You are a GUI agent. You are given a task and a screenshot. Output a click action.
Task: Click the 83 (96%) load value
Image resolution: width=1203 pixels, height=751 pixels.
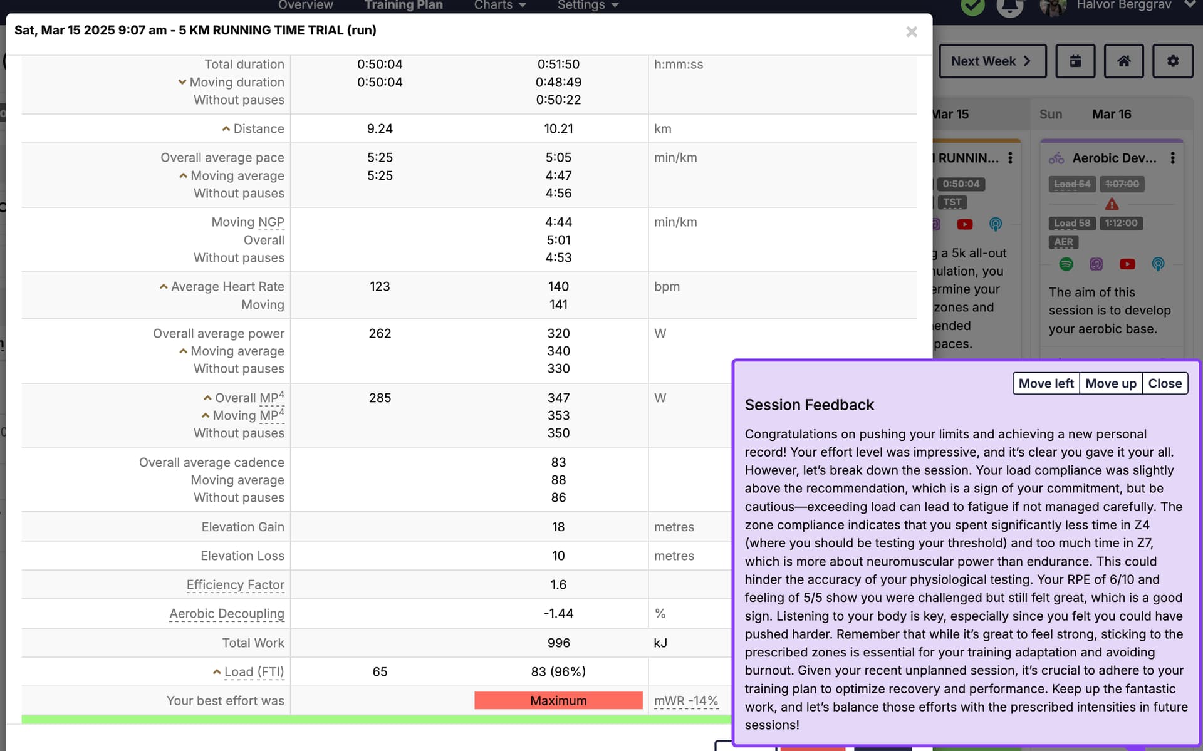pyautogui.click(x=558, y=671)
